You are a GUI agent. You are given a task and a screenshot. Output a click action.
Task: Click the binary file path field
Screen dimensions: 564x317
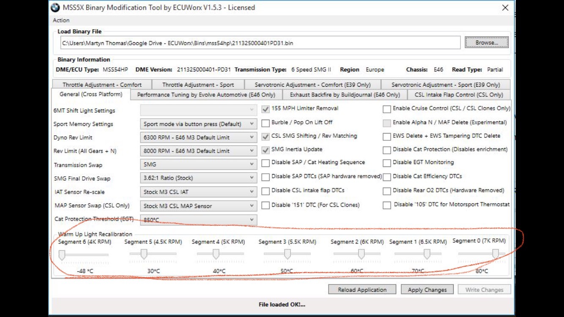[x=260, y=43]
